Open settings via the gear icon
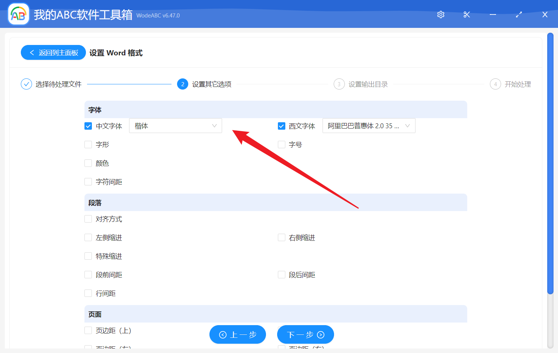558x353 pixels. point(440,14)
